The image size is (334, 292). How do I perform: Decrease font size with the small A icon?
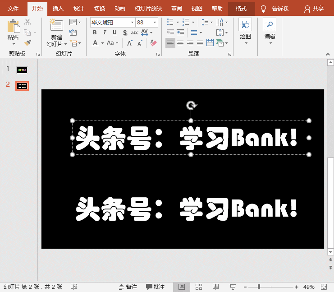coord(140,43)
